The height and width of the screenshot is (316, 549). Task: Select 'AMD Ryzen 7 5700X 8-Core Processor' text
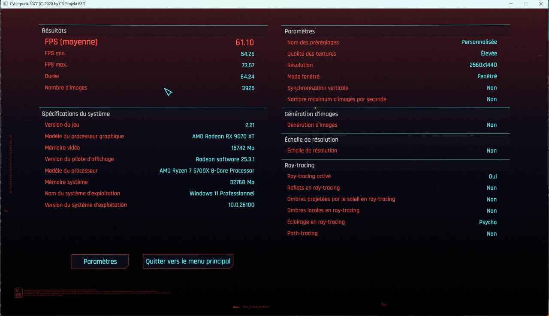pos(207,171)
